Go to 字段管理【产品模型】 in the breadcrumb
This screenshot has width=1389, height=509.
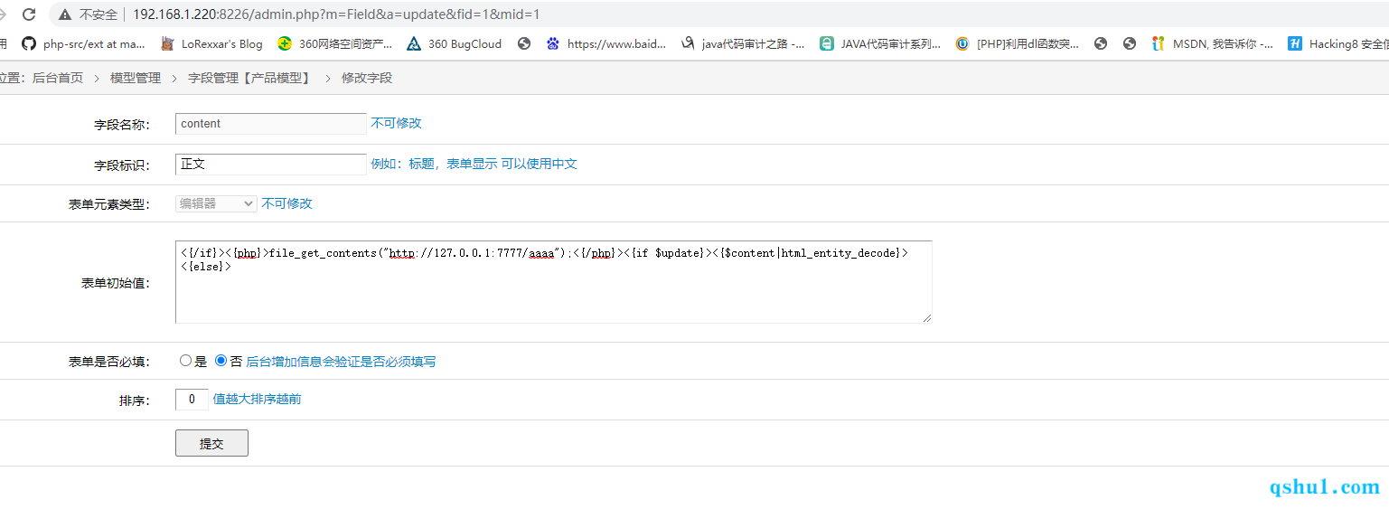(x=250, y=78)
